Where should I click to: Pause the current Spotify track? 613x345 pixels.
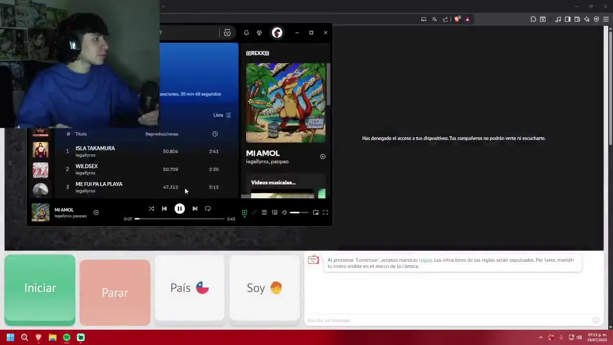(180, 208)
